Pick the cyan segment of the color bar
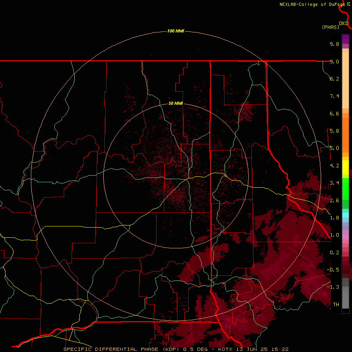352x352 pixels. [x=345, y=215]
